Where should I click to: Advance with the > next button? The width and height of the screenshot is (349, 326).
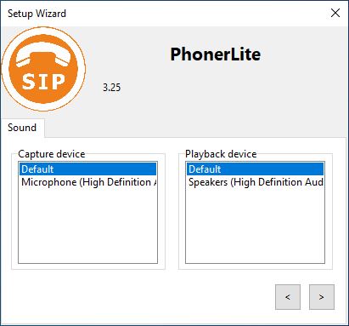coord(322,297)
